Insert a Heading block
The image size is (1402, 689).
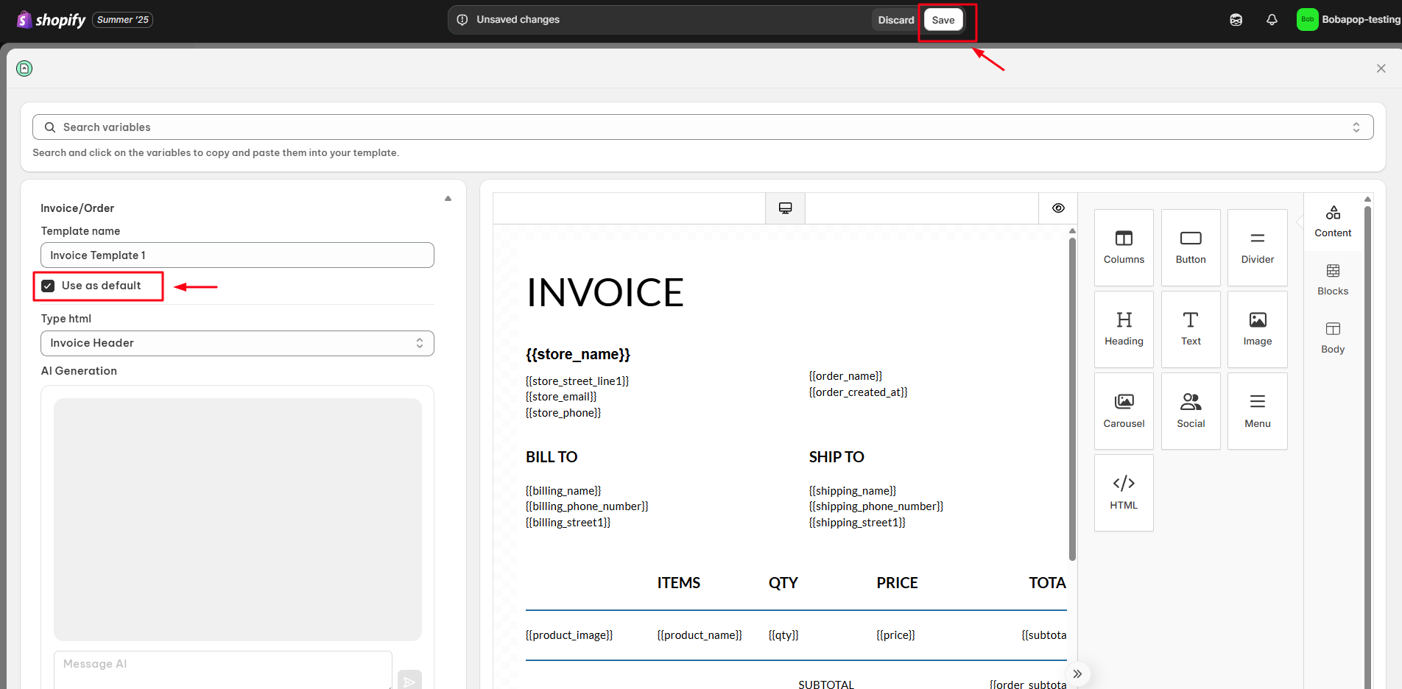pos(1124,329)
